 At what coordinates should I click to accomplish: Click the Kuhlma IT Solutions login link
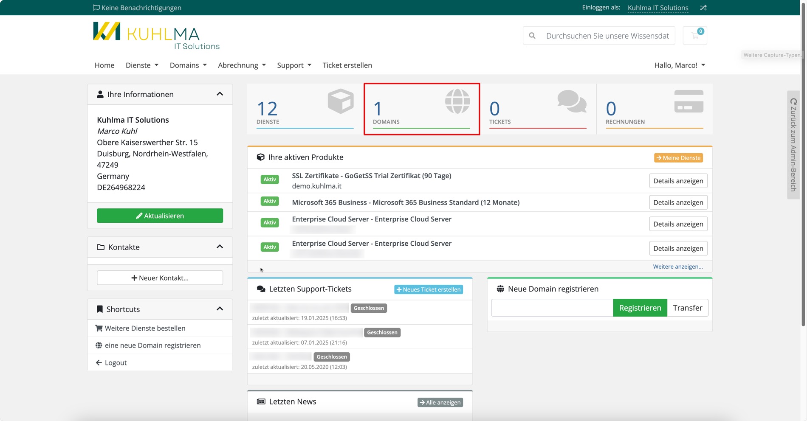[658, 8]
